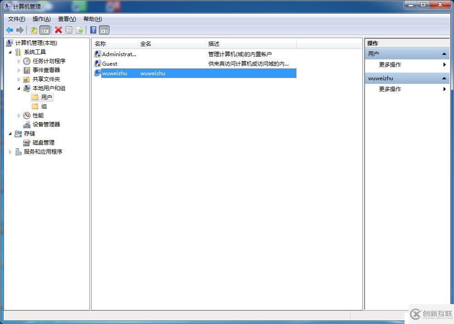Click description 供来宾访问计算机或访问域的内...
Viewport: 454px width, 324px height.
click(x=248, y=63)
